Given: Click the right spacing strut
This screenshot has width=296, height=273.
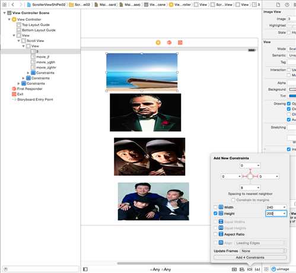Looking at the screenshot, I should pyautogui.click(x=256, y=176).
